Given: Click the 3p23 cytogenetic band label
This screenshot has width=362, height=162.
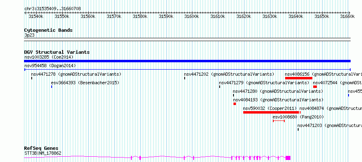Looking at the screenshot, I should tap(29, 35).
